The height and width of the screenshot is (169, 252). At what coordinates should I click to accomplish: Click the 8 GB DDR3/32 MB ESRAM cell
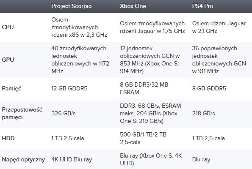[144, 88]
